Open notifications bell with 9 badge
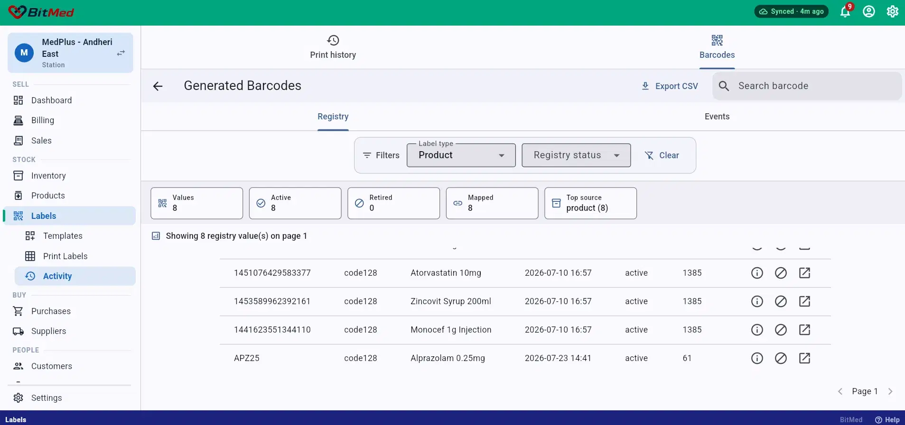 tap(845, 11)
